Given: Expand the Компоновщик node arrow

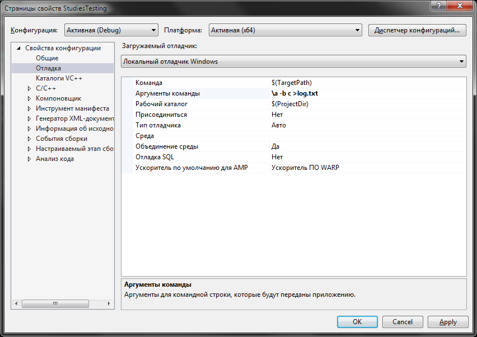Looking at the screenshot, I should click(29, 98).
